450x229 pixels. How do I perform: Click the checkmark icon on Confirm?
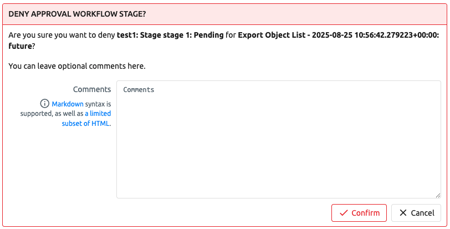tap(344, 213)
